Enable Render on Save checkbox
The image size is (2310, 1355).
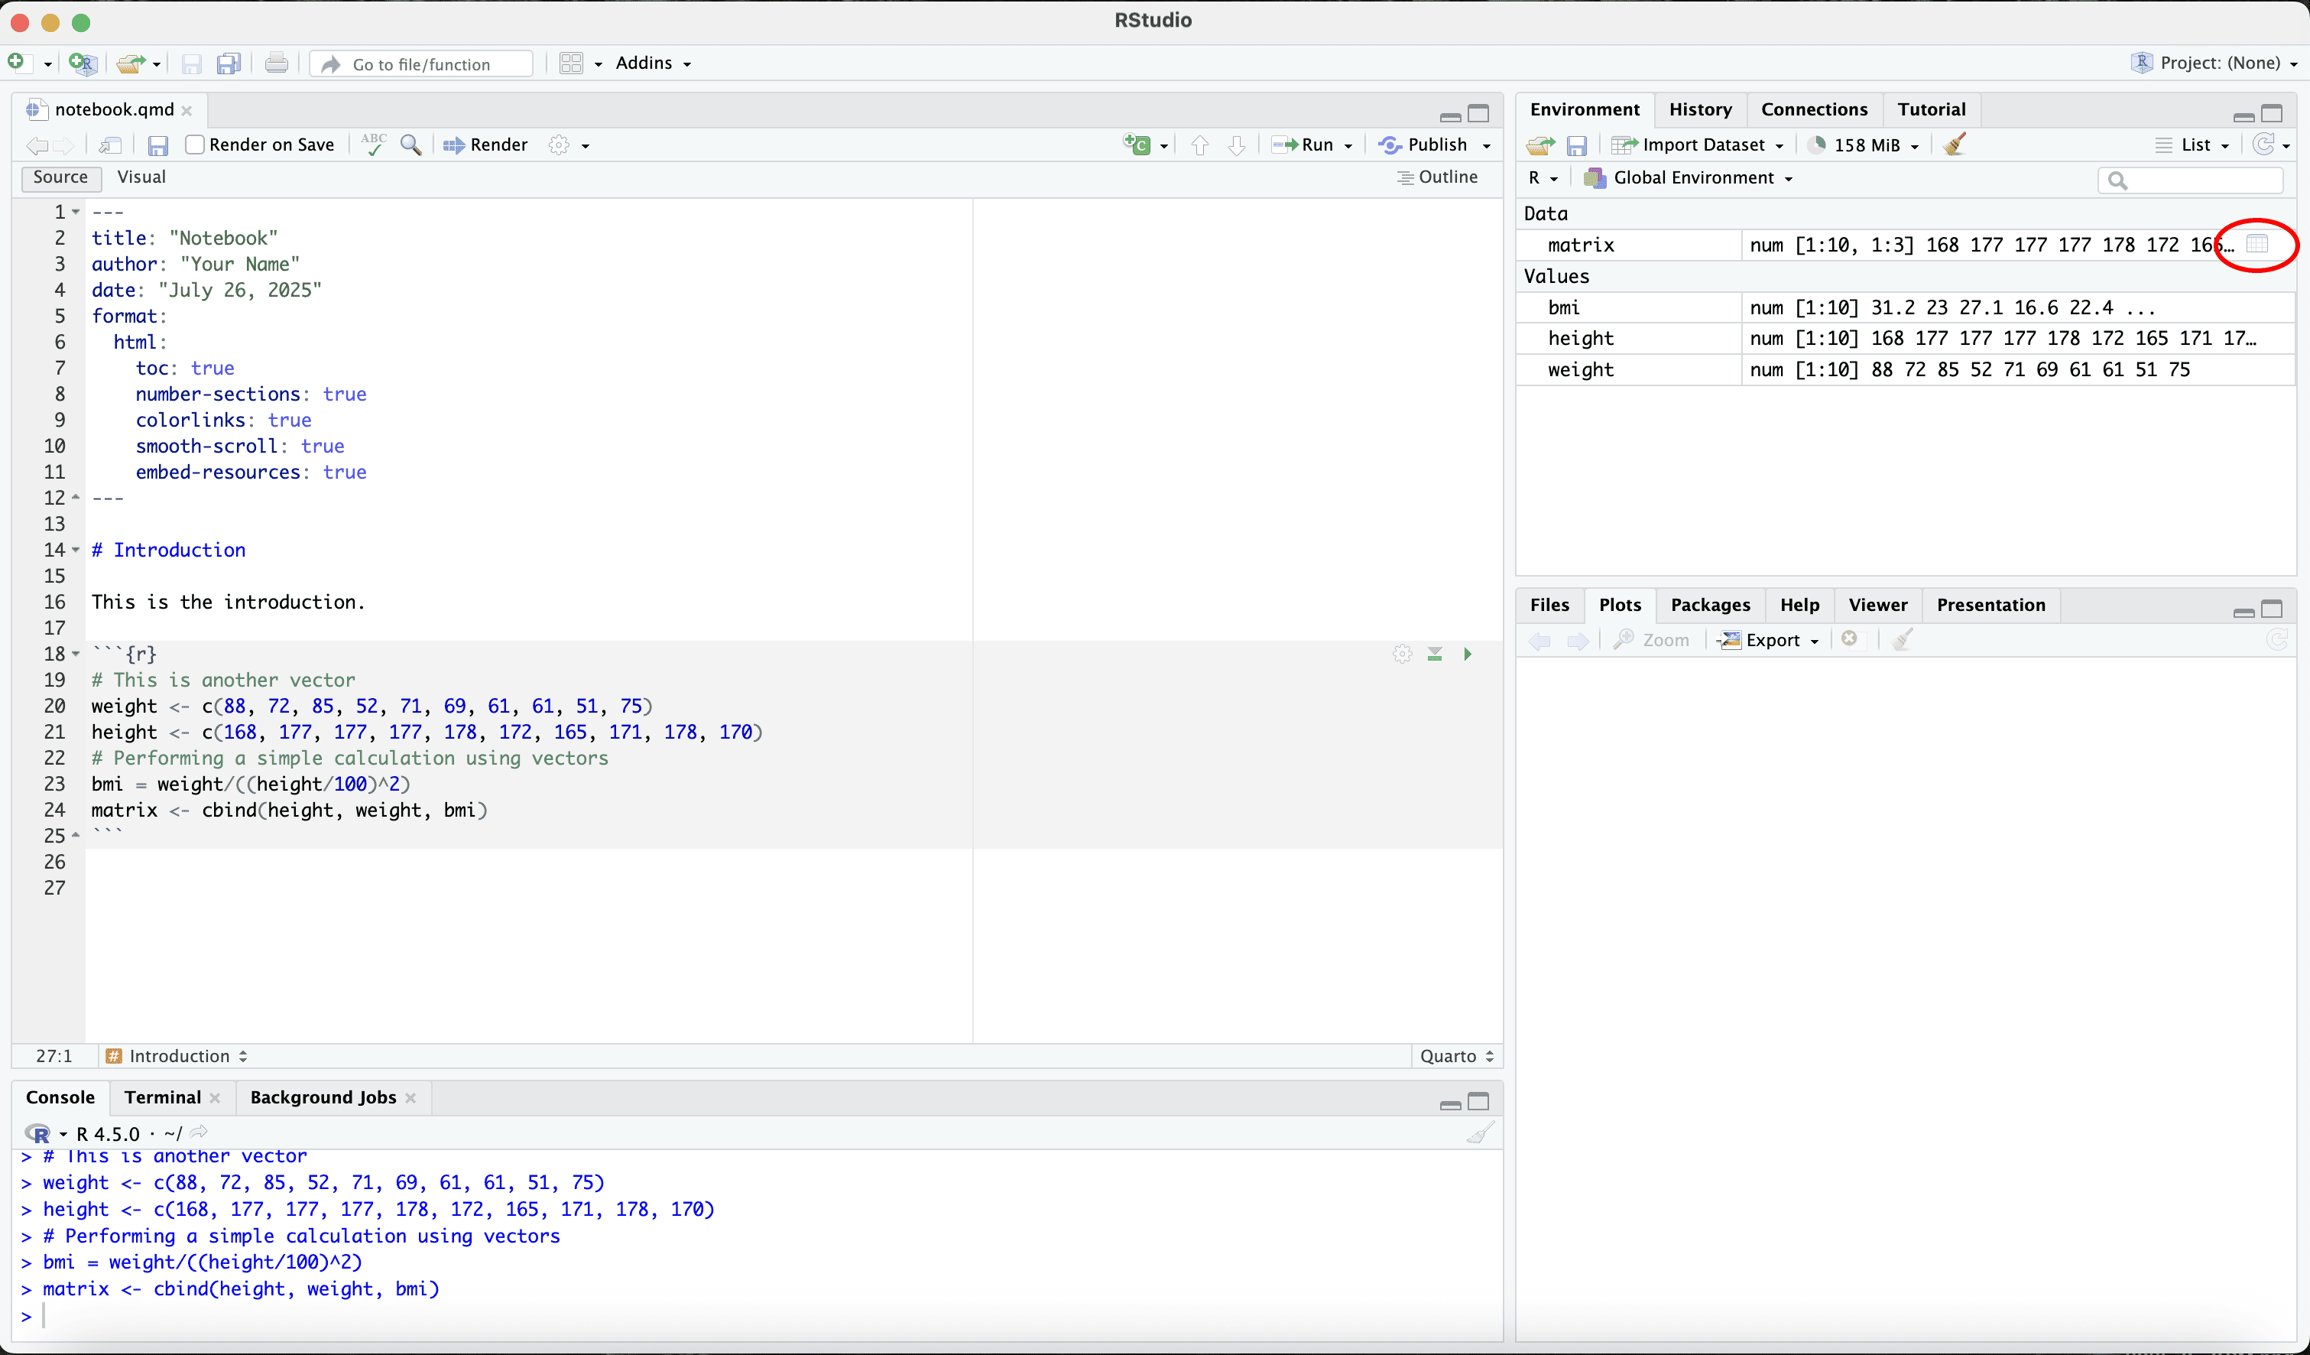195,145
